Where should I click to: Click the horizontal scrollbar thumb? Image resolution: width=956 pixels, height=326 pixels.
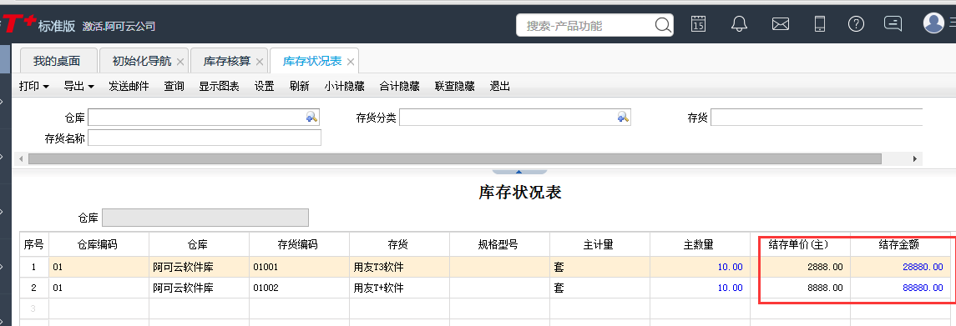coord(455,158)
